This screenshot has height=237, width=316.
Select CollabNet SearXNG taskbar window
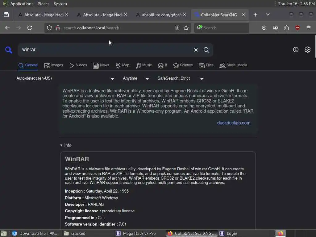192,233
